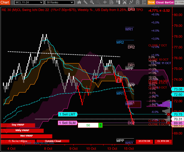
Task: Click the -4.77% = -3.52 readout
Action: coord(159,11)
